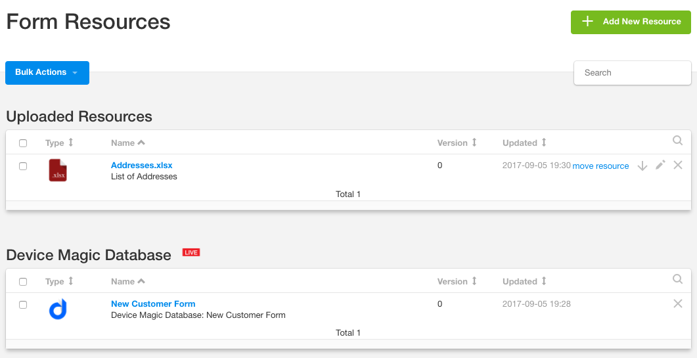Click version value 0 in Addresses.xlsx row

point(439,166)
